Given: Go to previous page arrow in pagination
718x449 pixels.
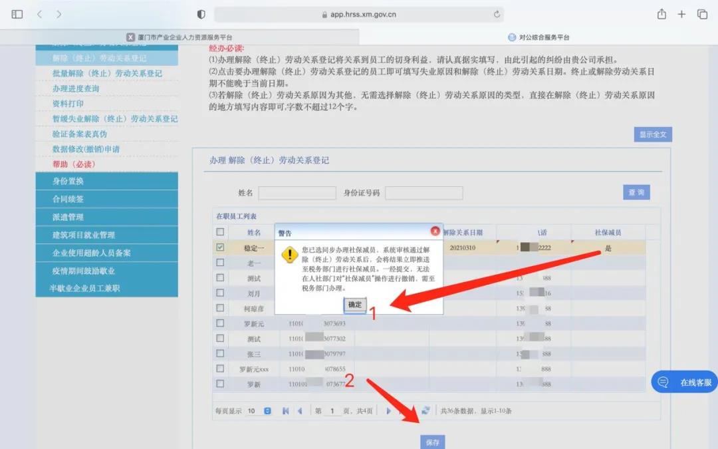Looking at the screenshot, I should click(300, 411).
